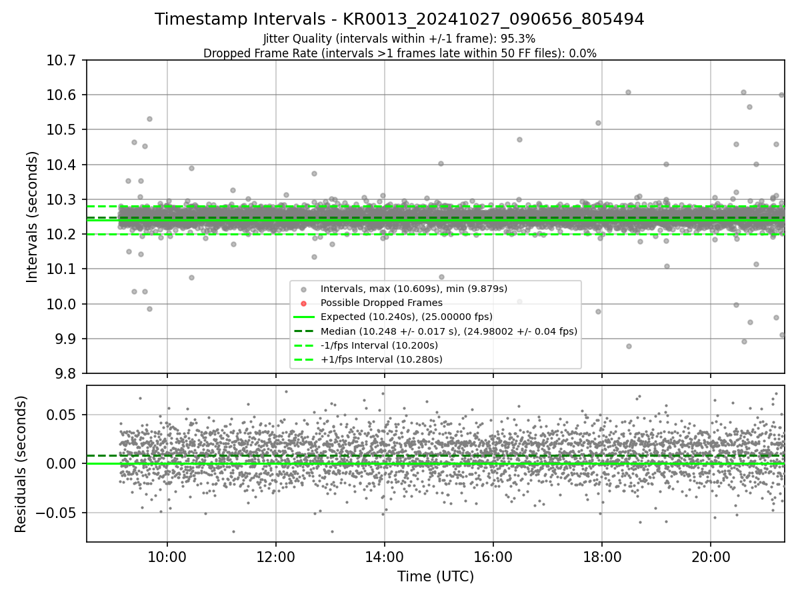
Task: Click the 'Dropped Frame Rate' 0.0% subtitle line
Action: point(399,53)
